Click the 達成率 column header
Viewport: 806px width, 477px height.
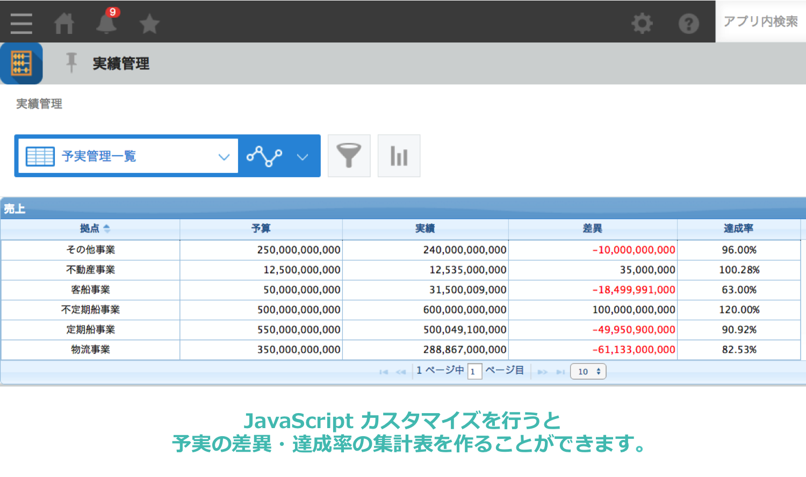point(739,229)
